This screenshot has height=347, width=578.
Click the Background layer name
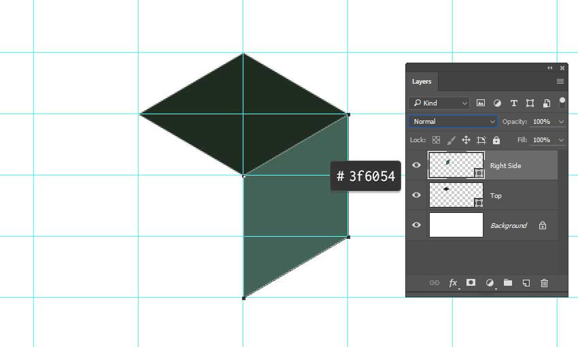509,225
